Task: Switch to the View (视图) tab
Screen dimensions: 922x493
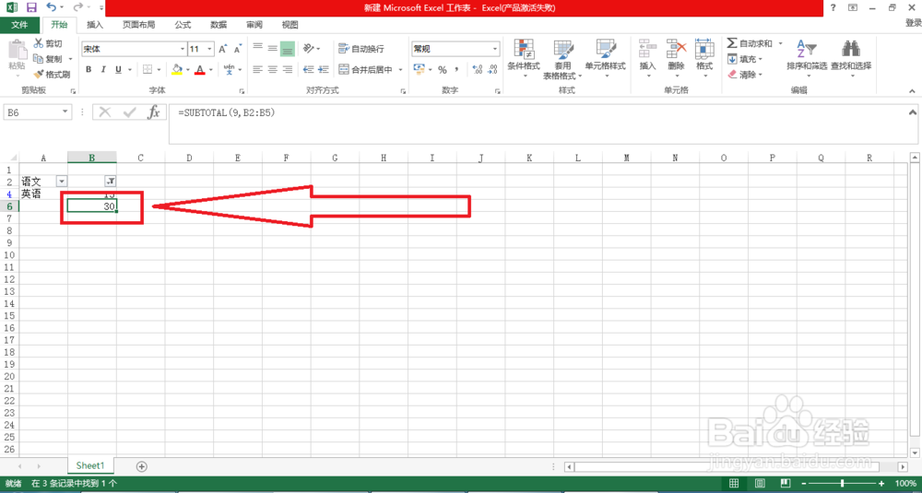Action: [290, 25]
